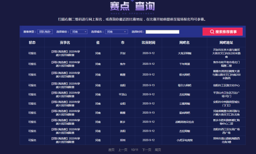The width and height of the screenshot is (256, 154).
Task: Click 杰拉网咖 in the 洛阳 row
Action: [x=185, y=131]
